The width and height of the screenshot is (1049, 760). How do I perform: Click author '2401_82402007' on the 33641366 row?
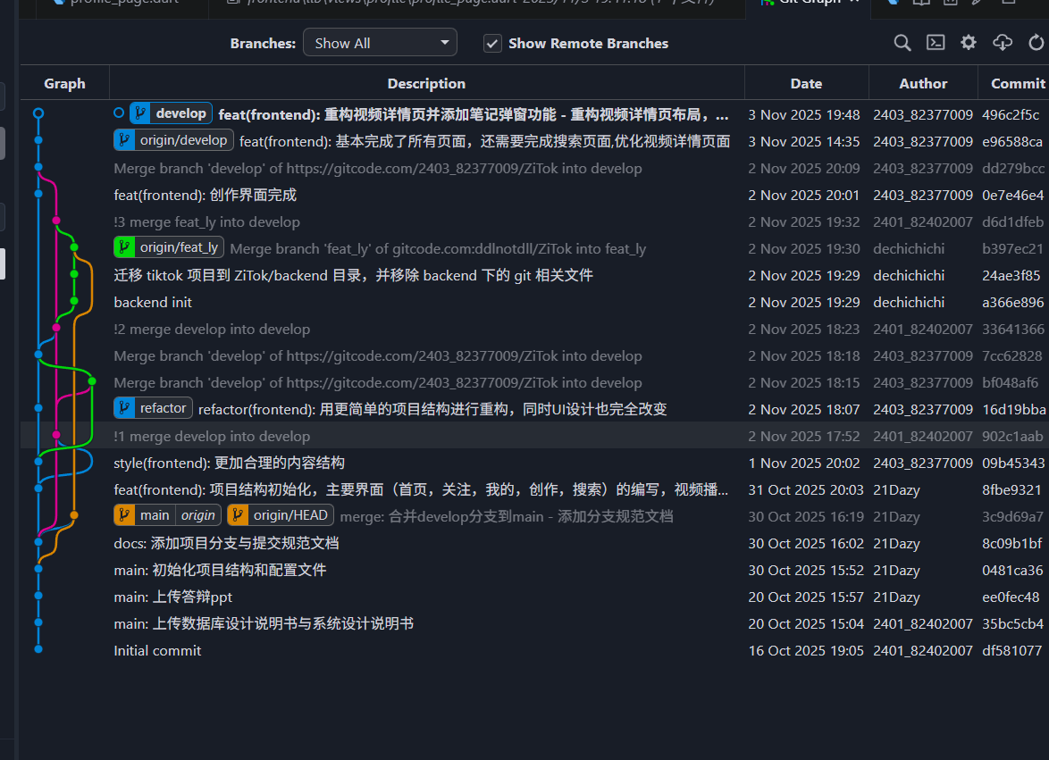[922, 329]
